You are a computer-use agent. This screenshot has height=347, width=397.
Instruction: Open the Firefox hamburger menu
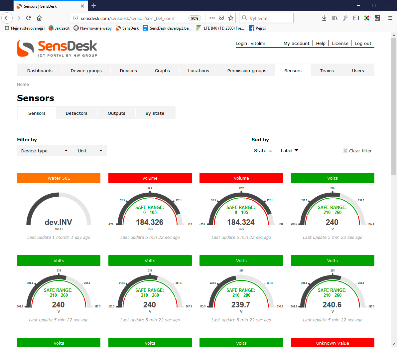coord(390,18)
